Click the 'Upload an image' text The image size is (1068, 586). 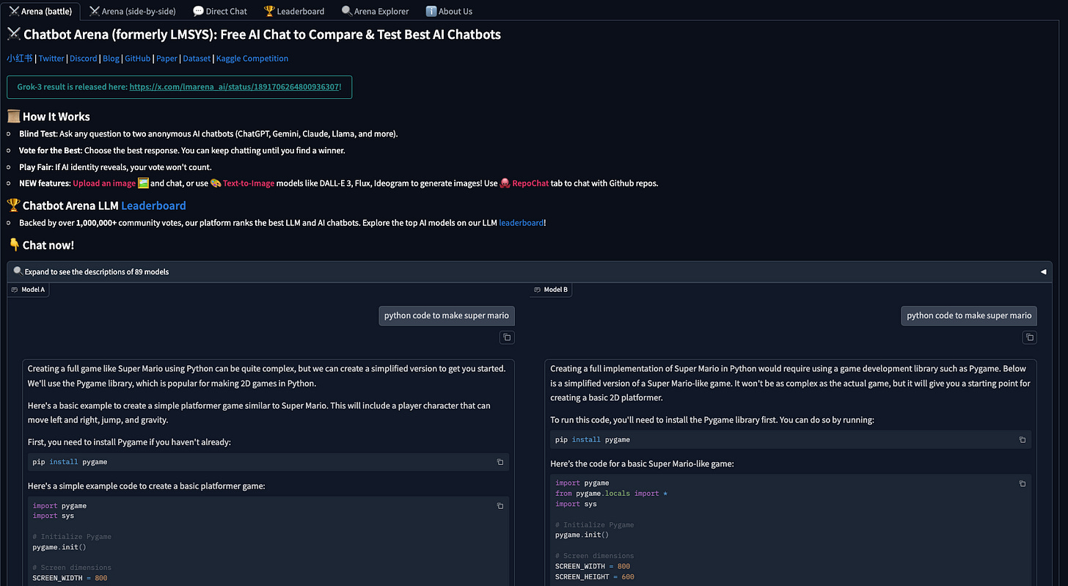click(104, 183)
